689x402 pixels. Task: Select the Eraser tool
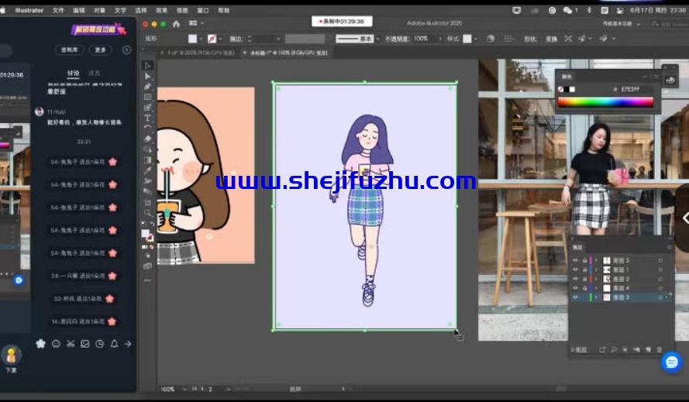(147, 139)
